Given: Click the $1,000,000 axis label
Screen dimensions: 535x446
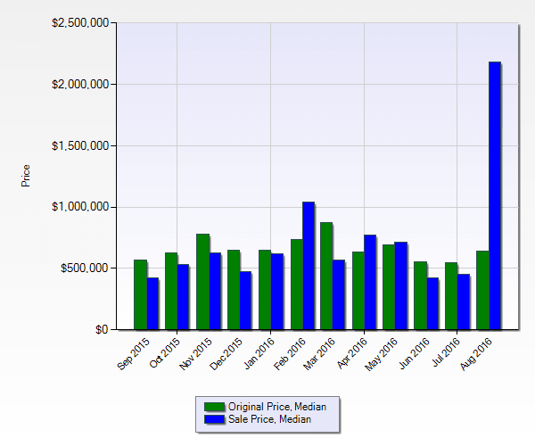Looking at the screenshot, I should [x=80, y=207].
